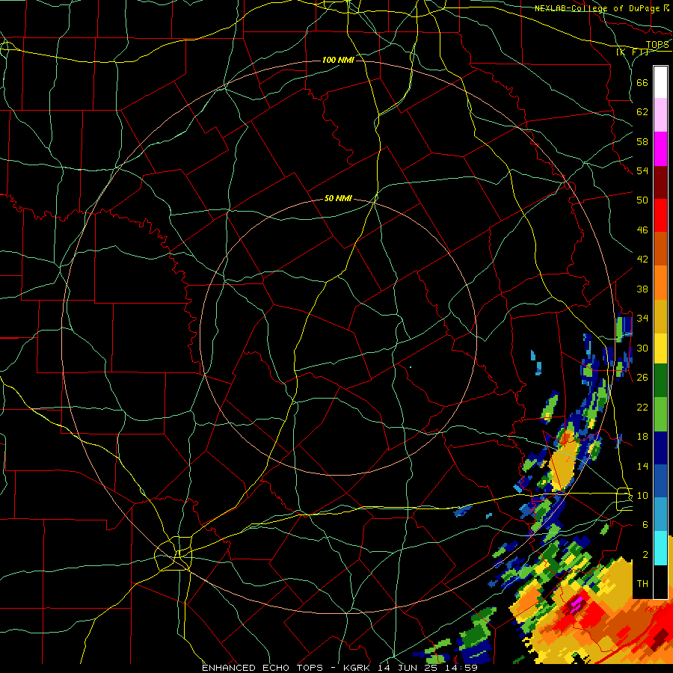The height and width of the screenshot is (673, 673).
Task: Click the light pink legend swatch
Action: (x=660, y=115)
